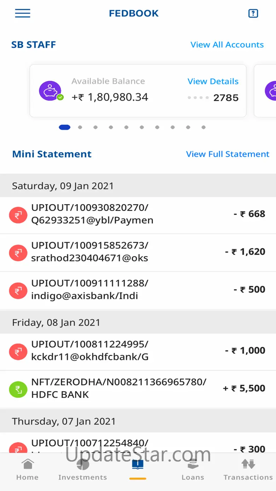This screenshot has height=491, width=276.
Task: Tap the next account card peeking right
Action: [x=266, y=91]
